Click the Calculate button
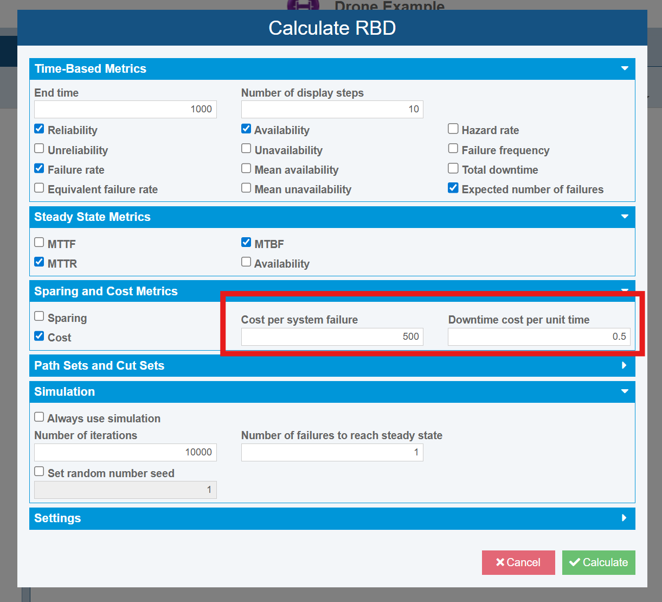Image resolution: width=662 pixels, height=602 pixels. [x=599, y=562]
